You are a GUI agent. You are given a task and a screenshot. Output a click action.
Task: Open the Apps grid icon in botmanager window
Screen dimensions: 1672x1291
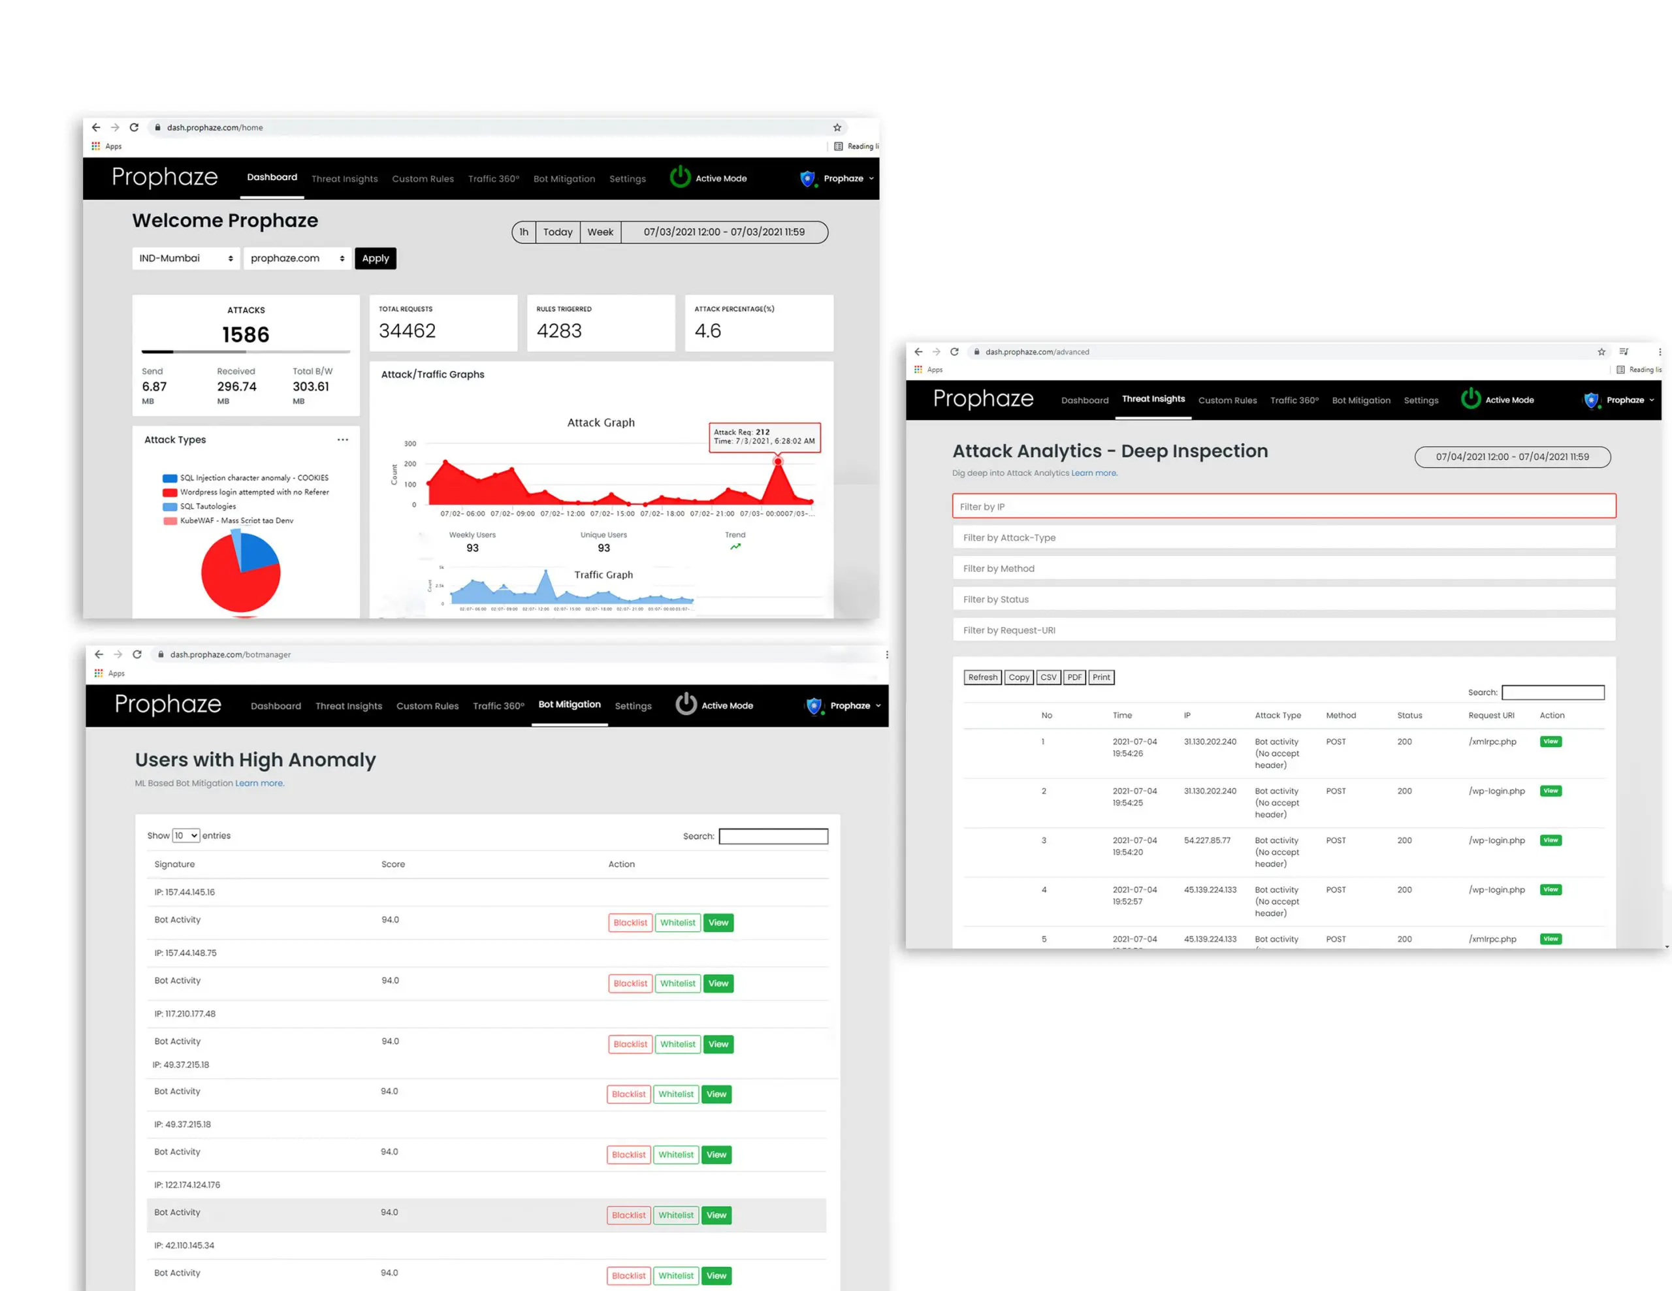(x=98, y=673)
